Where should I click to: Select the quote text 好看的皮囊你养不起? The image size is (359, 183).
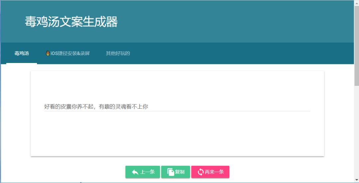68,107
